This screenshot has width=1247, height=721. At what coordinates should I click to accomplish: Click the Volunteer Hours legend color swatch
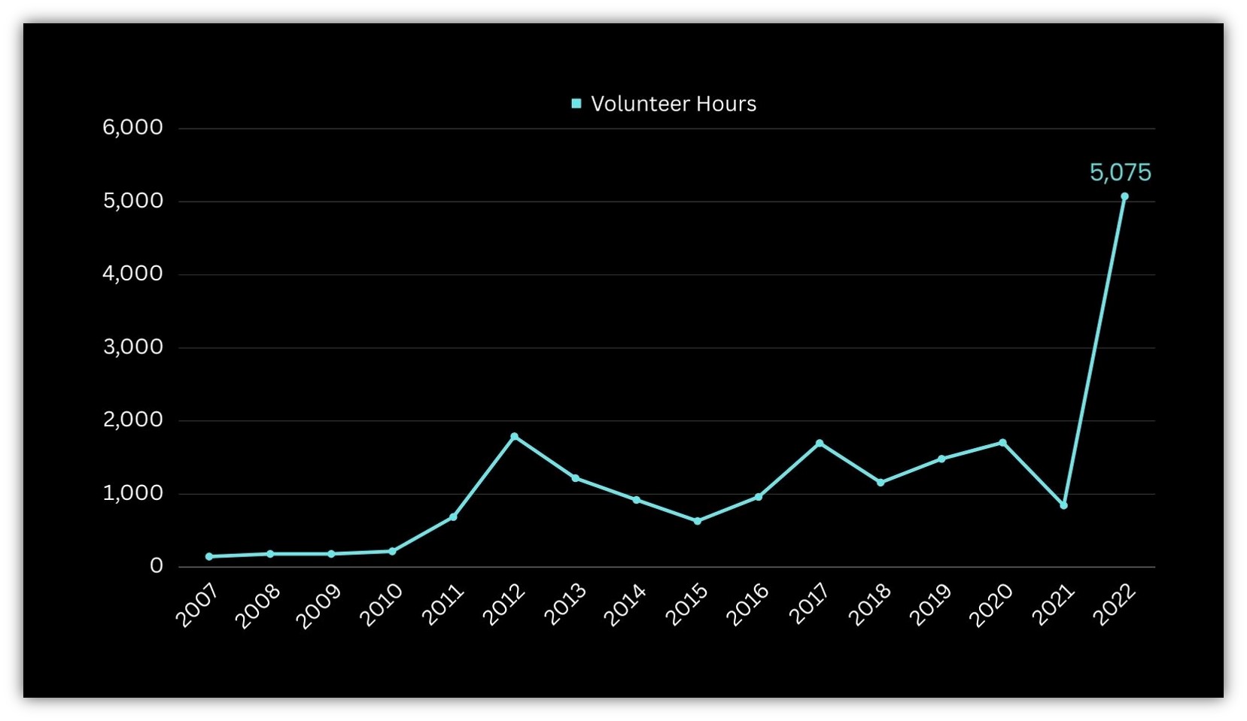(576, 104)
